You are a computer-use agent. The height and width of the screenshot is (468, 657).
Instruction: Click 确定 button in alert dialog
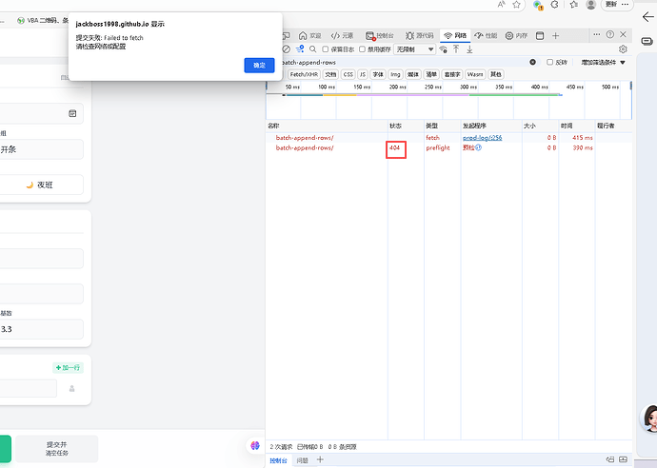(259, 65)
